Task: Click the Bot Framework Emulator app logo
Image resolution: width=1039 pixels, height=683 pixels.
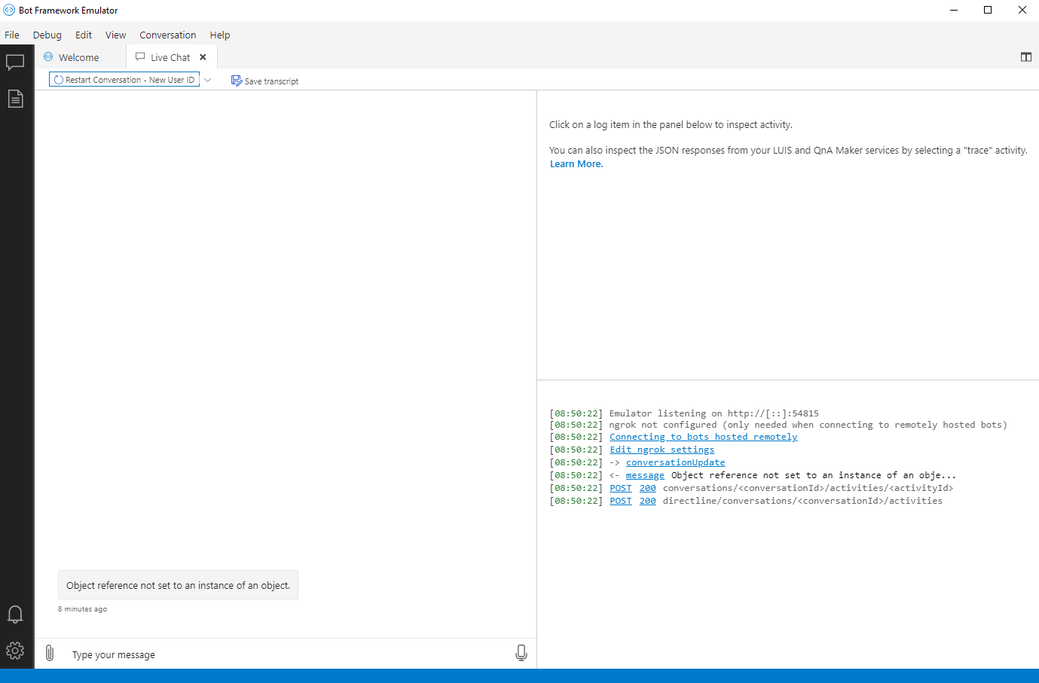Action: click(9, 11)
